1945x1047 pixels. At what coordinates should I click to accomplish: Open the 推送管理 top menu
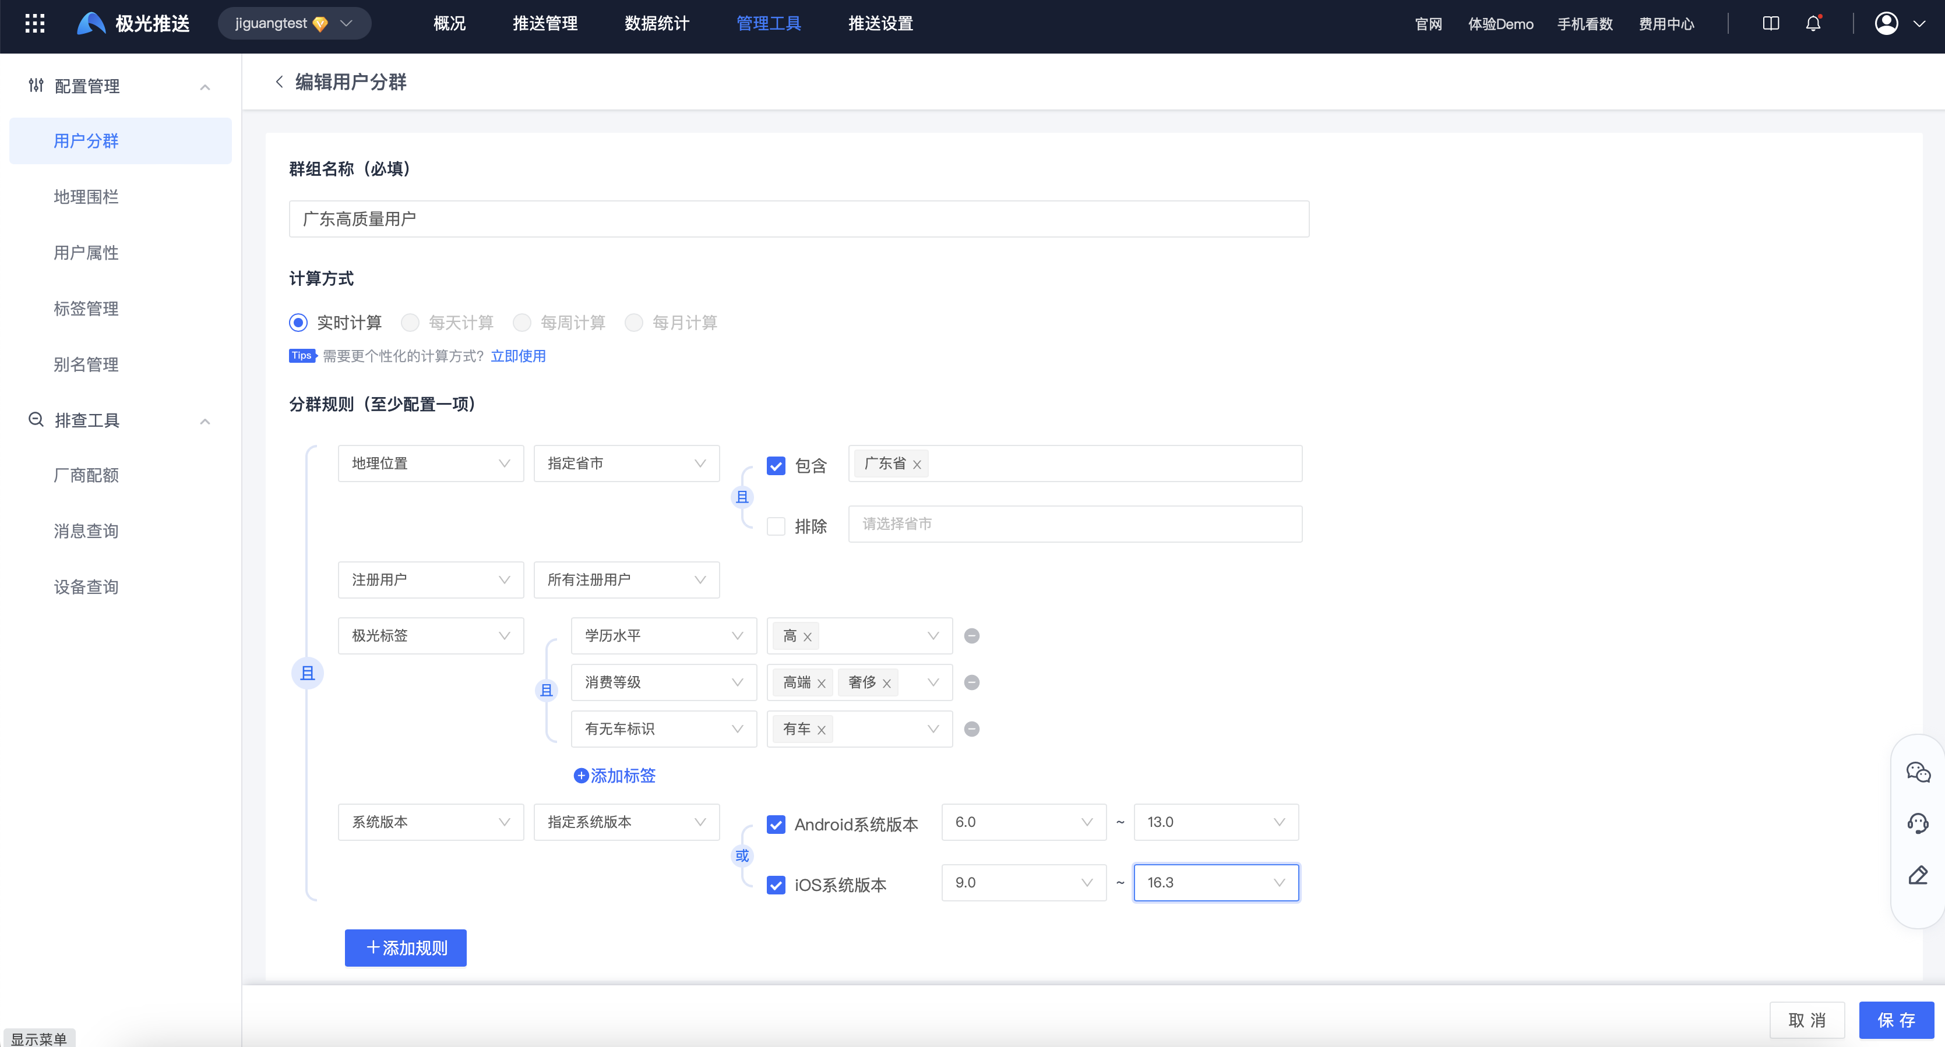545,23
